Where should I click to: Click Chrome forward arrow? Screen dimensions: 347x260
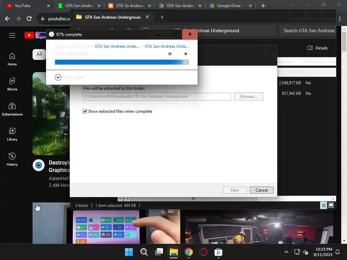pos(18,19)
